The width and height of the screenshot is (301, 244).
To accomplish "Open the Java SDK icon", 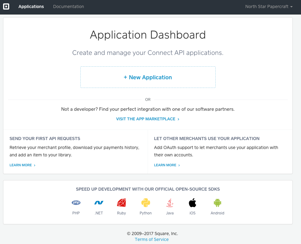I will [x=170, y=203].
